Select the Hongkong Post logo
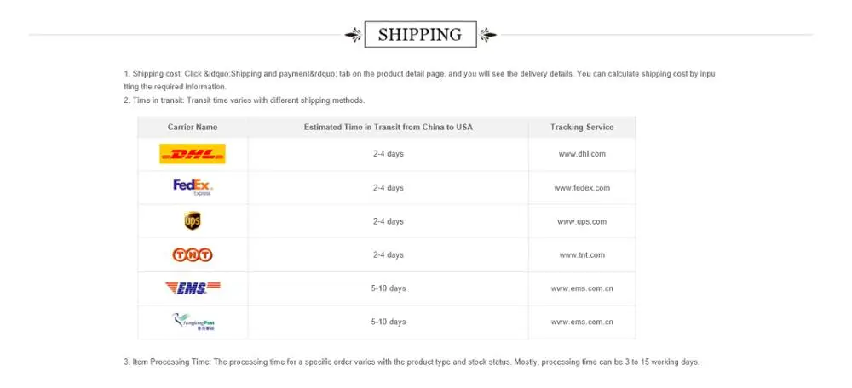This screenshot has width=852, height=388. 193,322
